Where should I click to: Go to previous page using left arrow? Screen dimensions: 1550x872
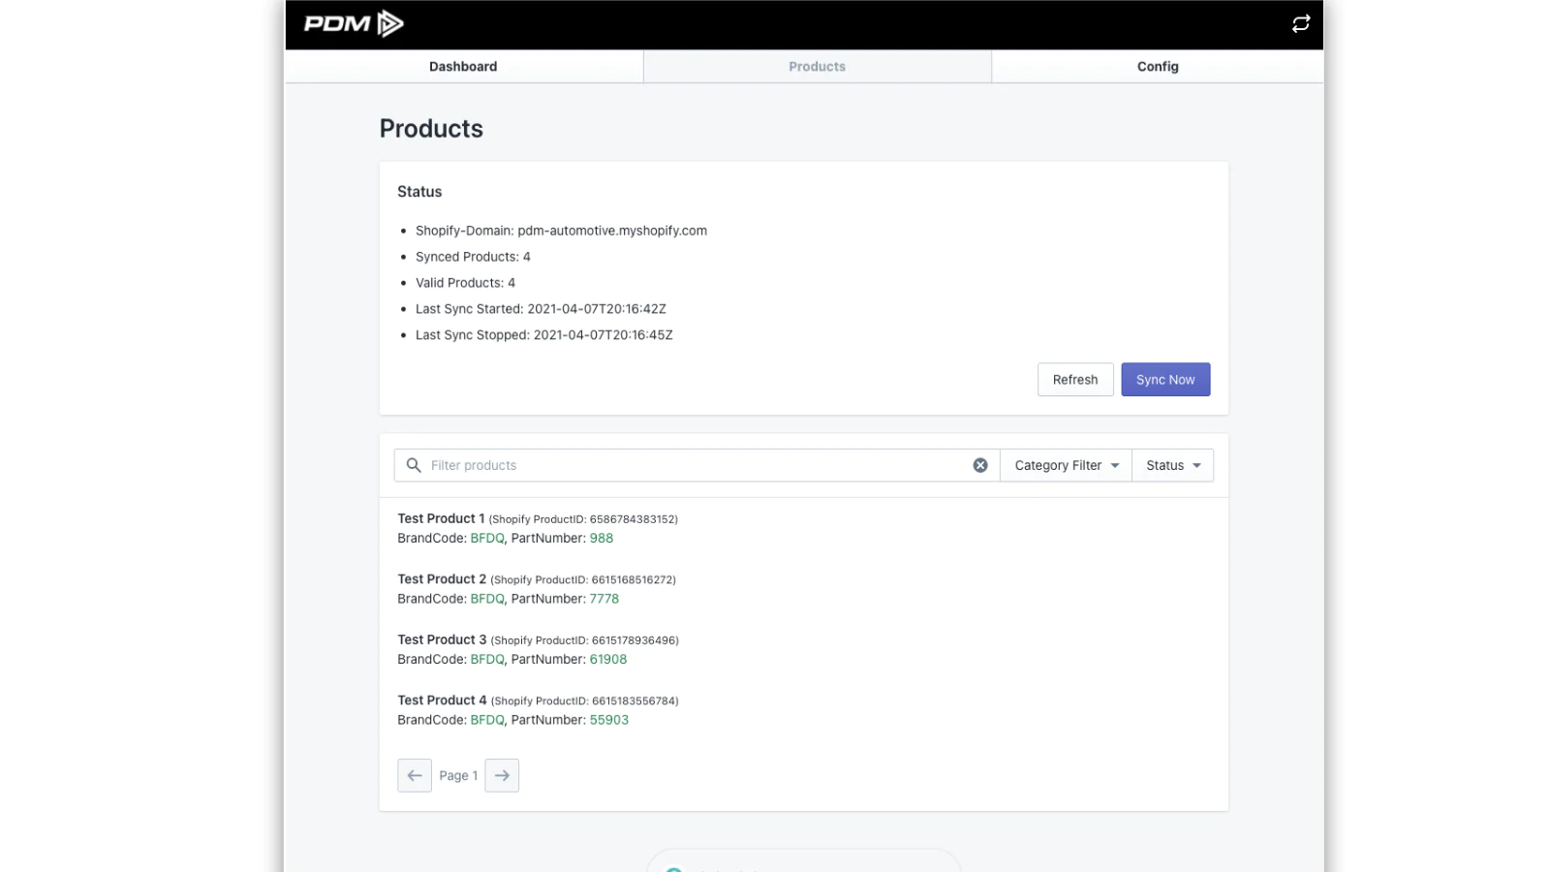coord(415,775)
